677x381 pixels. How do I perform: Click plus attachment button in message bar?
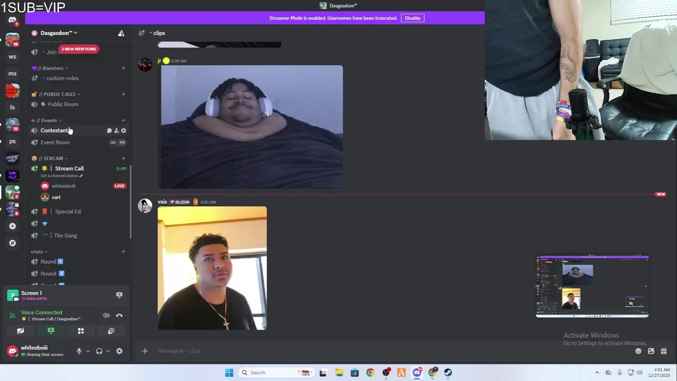(x=145, y=351)
